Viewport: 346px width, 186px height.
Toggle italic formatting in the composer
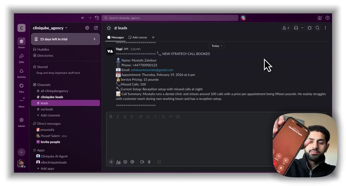point(118,116)
